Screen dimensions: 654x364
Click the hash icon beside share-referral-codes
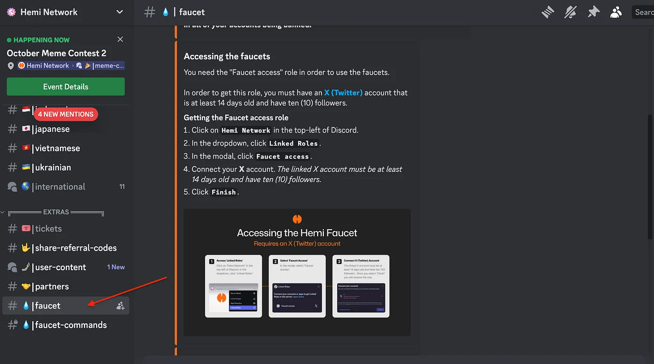(13, 248)
